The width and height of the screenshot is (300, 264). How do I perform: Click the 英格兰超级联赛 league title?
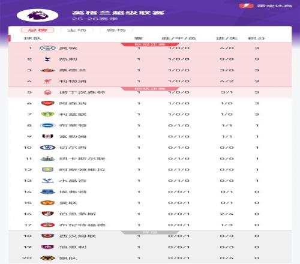click(x=118, y=13)
